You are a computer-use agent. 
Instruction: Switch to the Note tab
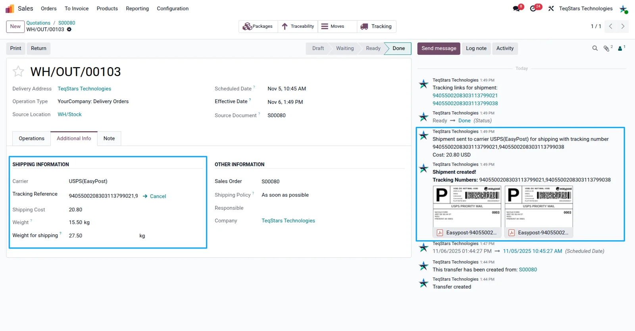[x=109, y=138]
